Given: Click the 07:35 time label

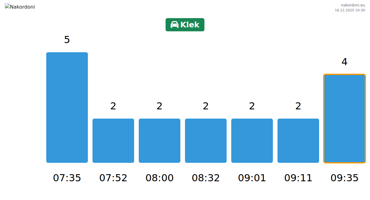Looking at the screenshot, I should point(67,178).
